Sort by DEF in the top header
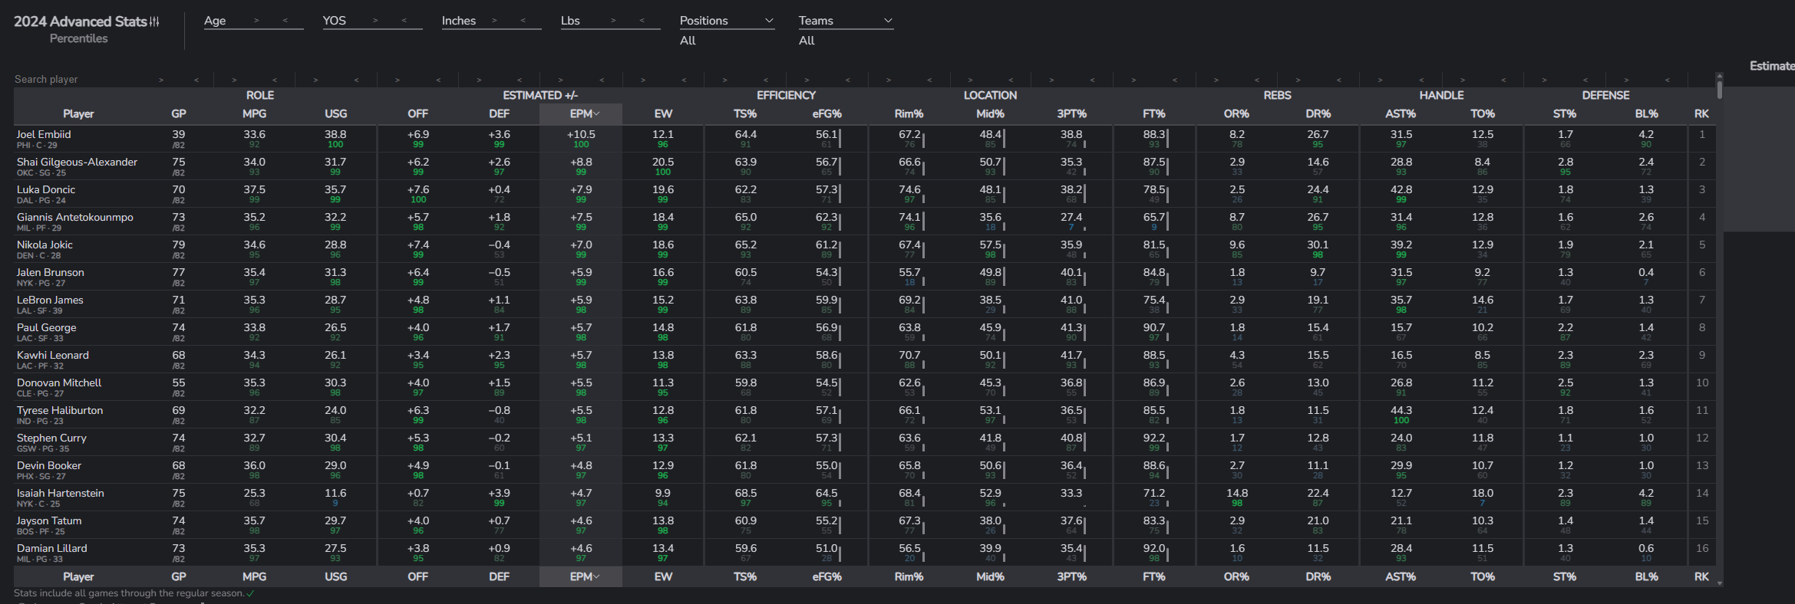The width and height of the screenshot is (1795, 604). pyautogui.click(x=499, y=113)
